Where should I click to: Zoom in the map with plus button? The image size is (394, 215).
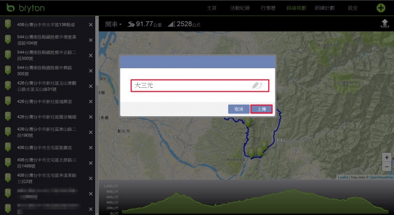(387, 158)
